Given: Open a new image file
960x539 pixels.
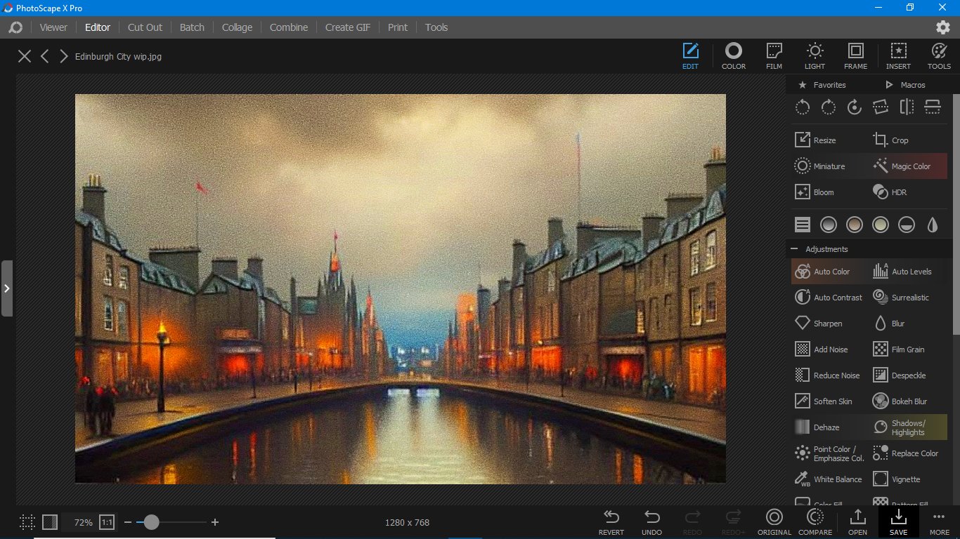Looking at the screenshot, I should [x=857, y=522].
